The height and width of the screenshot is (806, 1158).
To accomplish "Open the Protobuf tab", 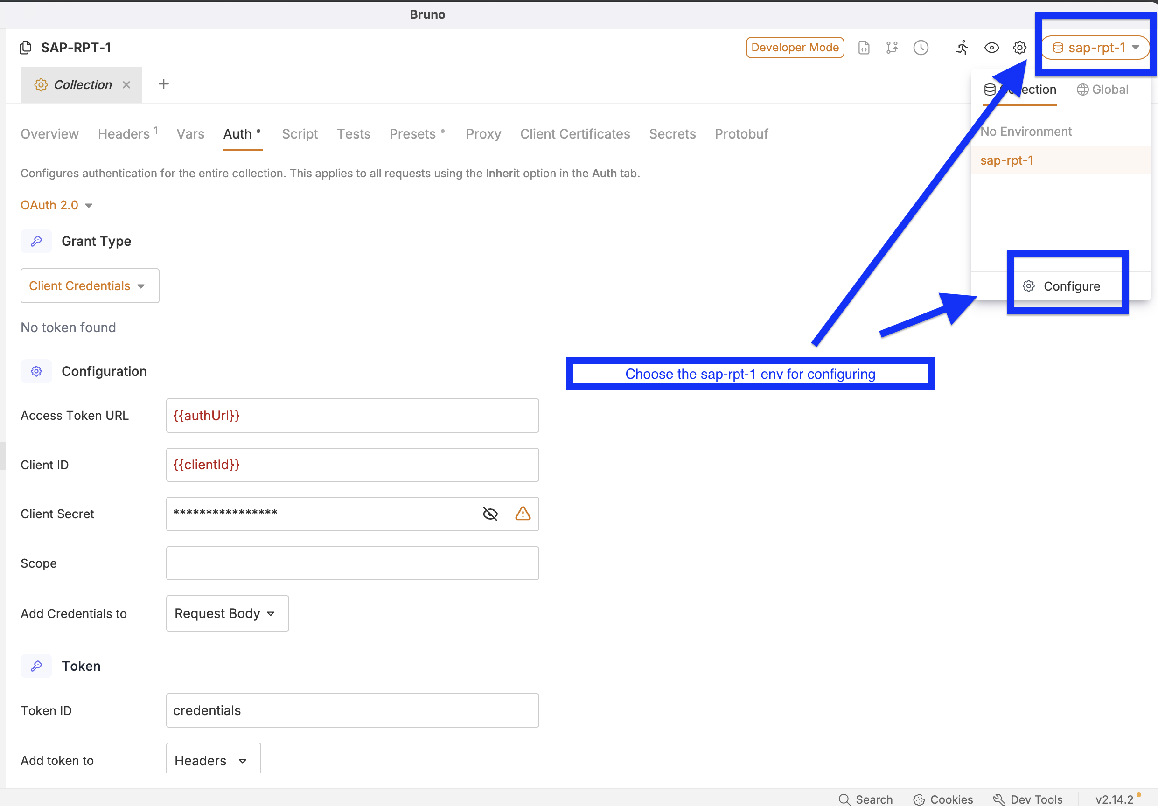I will [x=741, y=134].
